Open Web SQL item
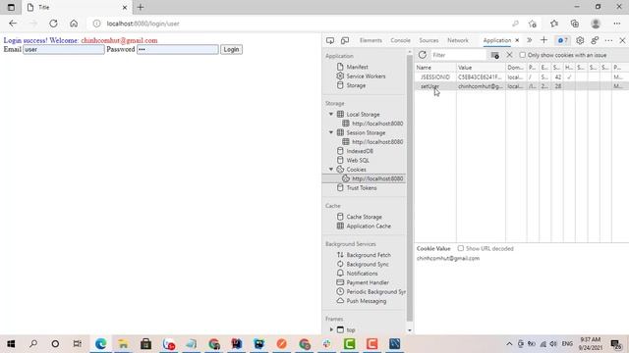The width and height of the screenshot is (629, 353). [x=358, y=160]
